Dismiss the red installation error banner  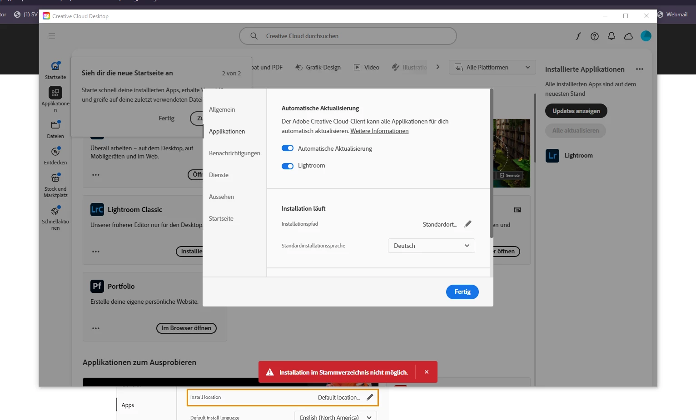click(427, 372)
